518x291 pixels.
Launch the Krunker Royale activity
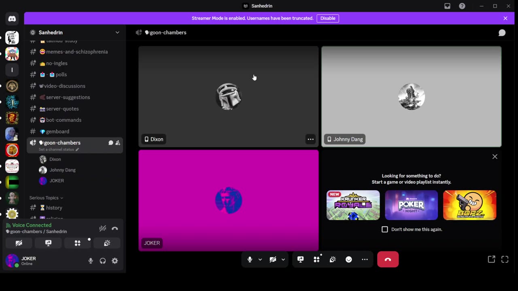tap(353, 205)
